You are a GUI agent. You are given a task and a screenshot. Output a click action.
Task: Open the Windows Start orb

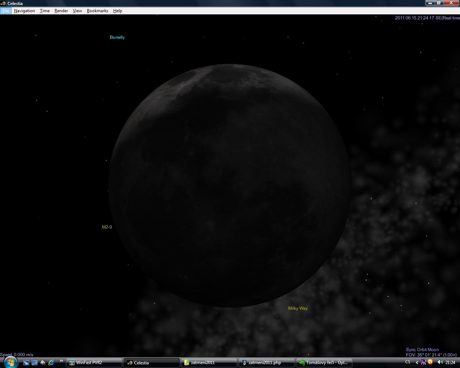point(10,362)
